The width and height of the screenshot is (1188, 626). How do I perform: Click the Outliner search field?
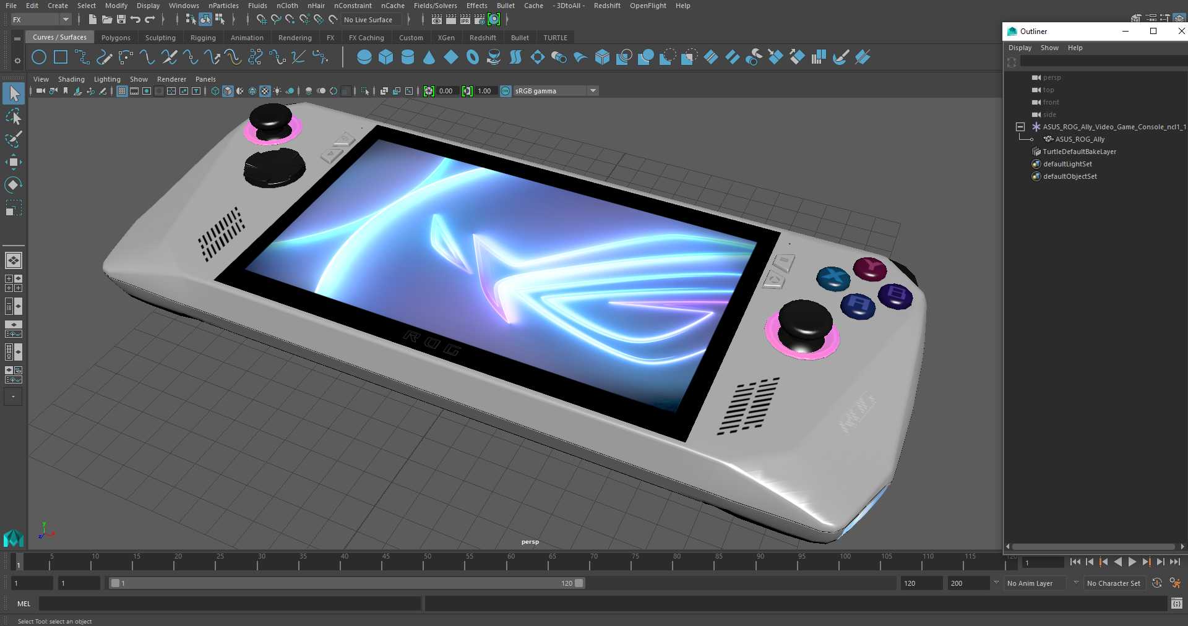pos(1103,62)
